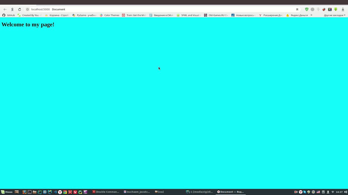Open volume control in tray
This screenshot has height=195, width=348.
click(346, 192)
